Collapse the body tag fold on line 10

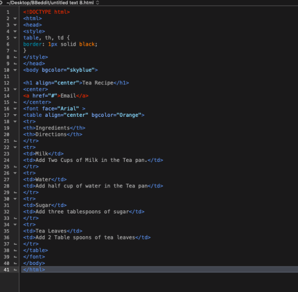[15, 70]
